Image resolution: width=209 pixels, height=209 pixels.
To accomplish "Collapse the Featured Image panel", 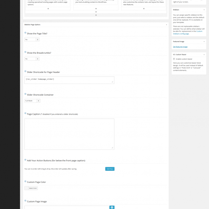I will click(x=204, y=41).
